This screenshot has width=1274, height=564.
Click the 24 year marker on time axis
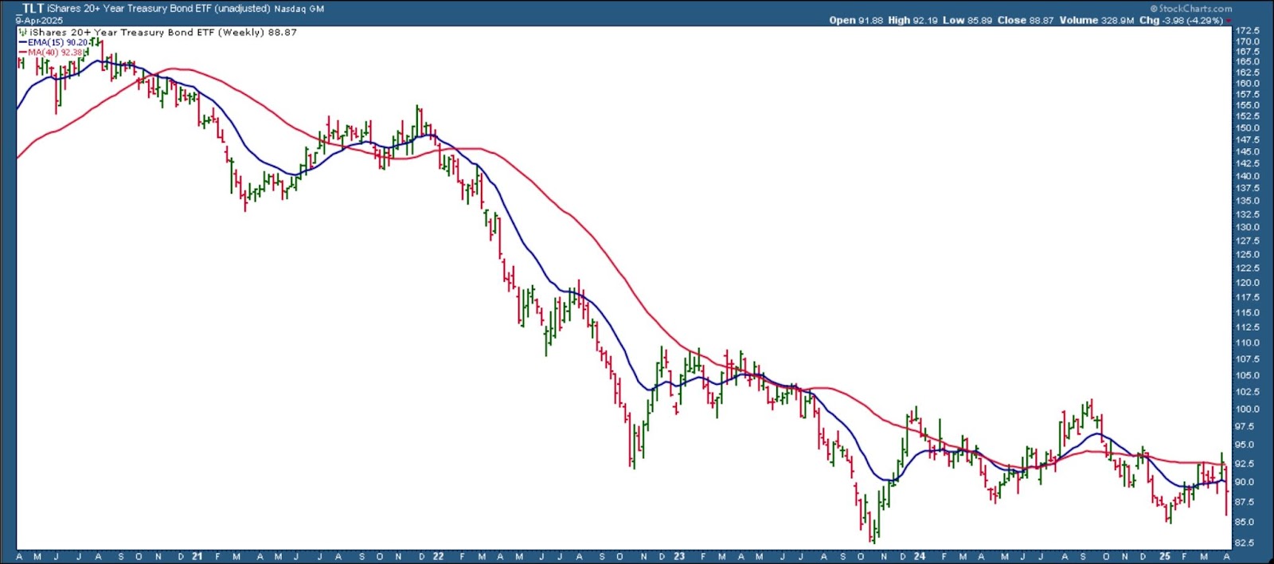coord(919,556)
